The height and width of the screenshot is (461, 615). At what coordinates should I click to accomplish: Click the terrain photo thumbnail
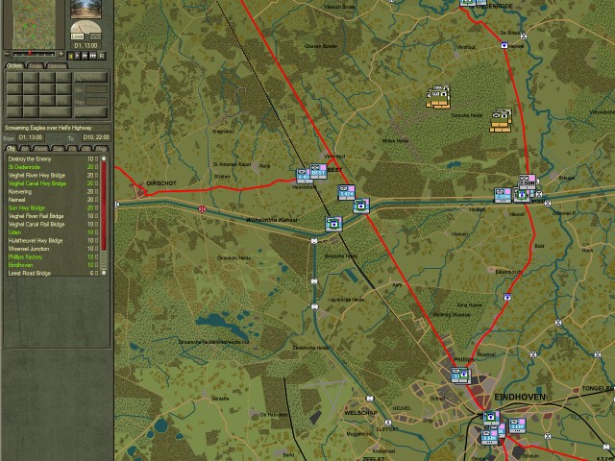click(x=86, y=9)
